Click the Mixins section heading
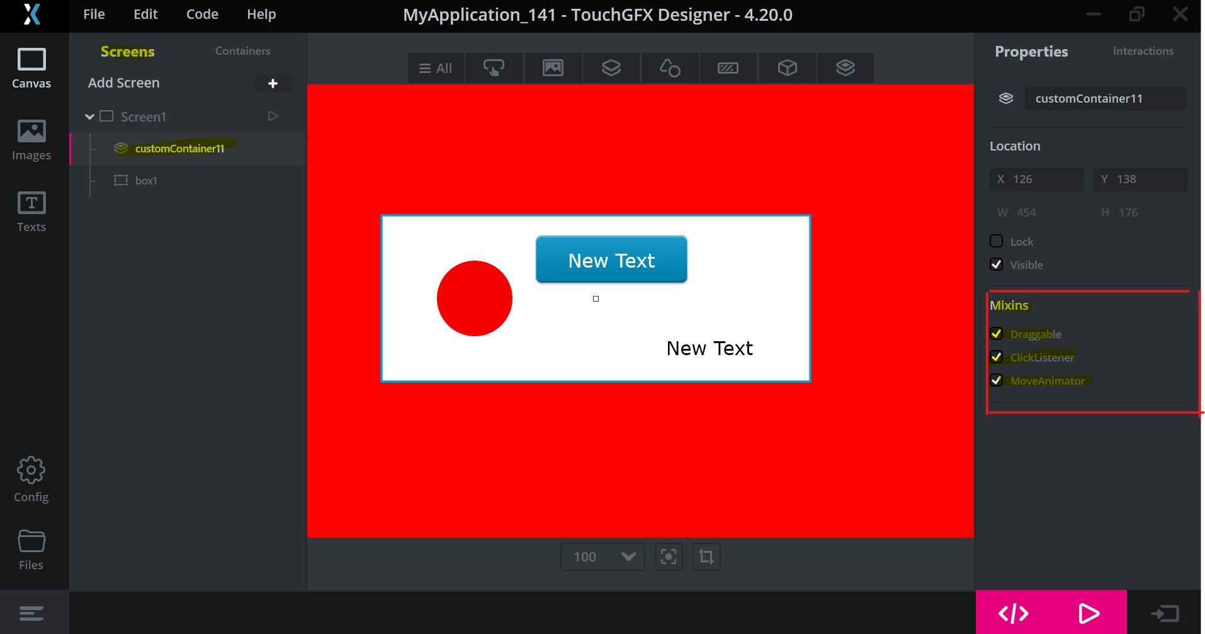The width and height of the screenshot is (1205, 634). click(x=1009, y=305)
